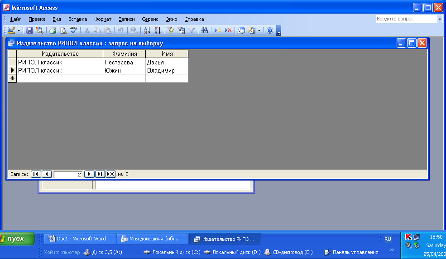Expand the New Object dropdown arrow
The width and height of the screenshot is (446, 259).
click(x=259, y=30)
